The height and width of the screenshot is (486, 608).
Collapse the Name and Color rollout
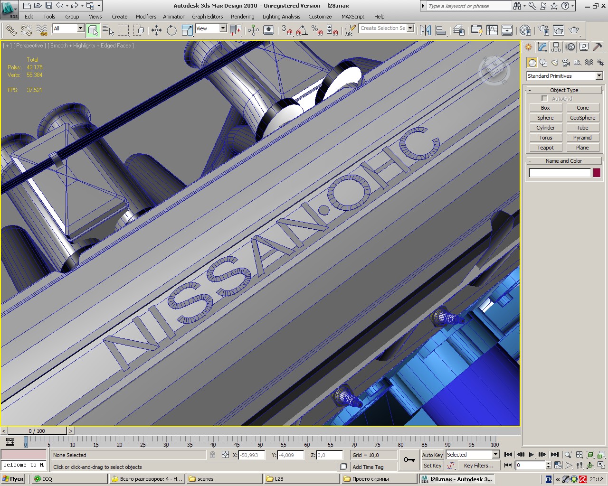[x=564, y=161]
